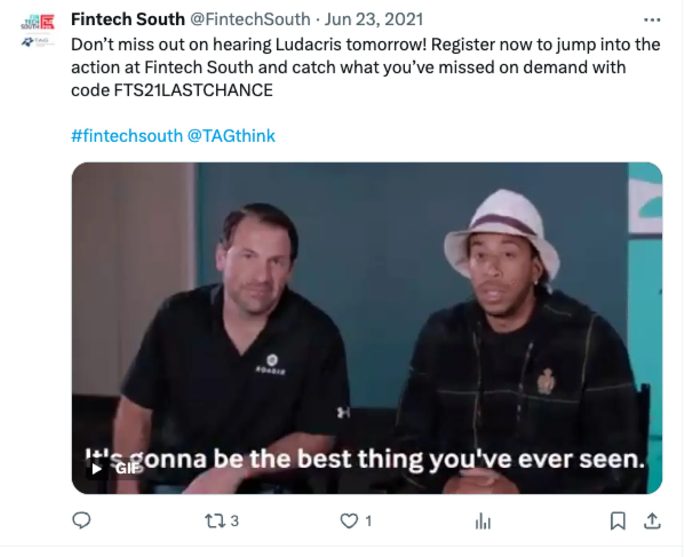Open the embedded GIF media preview
This screenshot has width=685, height=557.
tap(367, 328)
